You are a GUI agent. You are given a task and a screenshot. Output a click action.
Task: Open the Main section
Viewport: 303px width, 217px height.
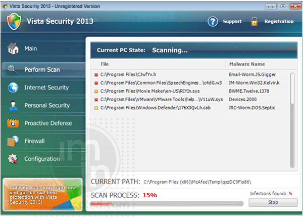click(43, 49)
